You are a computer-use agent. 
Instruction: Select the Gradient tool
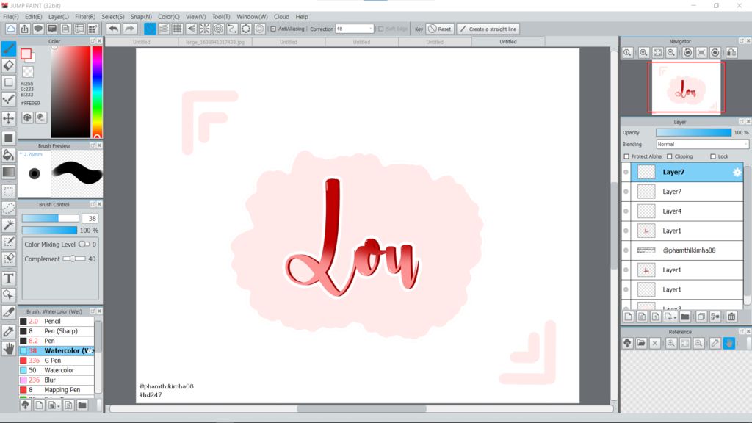9,172
